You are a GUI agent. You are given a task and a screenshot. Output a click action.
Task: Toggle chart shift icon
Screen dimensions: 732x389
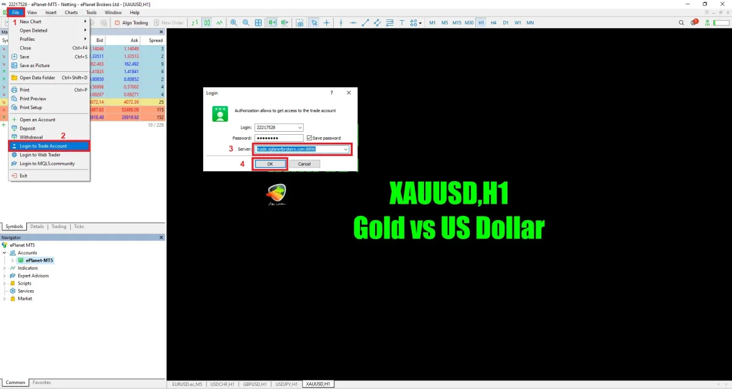285,23
